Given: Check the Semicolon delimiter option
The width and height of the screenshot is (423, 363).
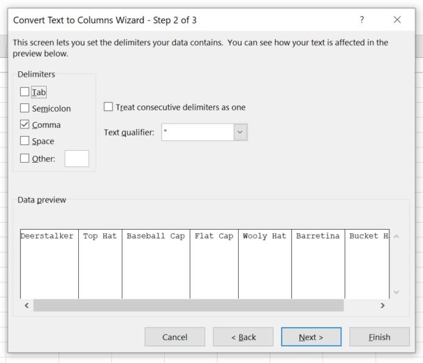Looking at the screenshot, I should click(x=25, y=108).
